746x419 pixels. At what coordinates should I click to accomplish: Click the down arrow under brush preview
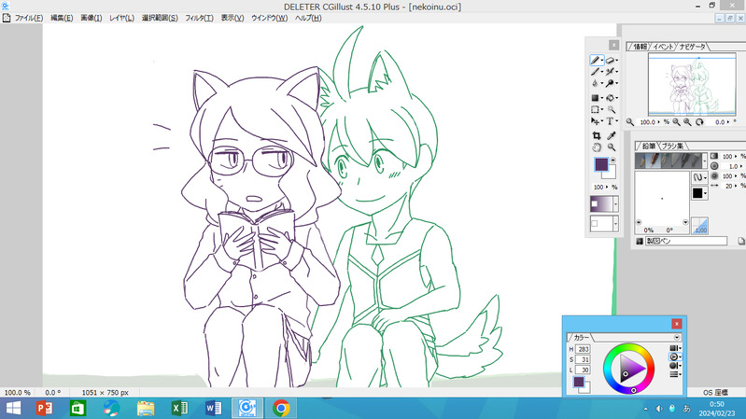click(x=685, y=222)
